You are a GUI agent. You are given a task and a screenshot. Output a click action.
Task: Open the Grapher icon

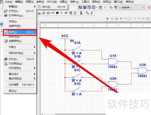pos(93,8)
